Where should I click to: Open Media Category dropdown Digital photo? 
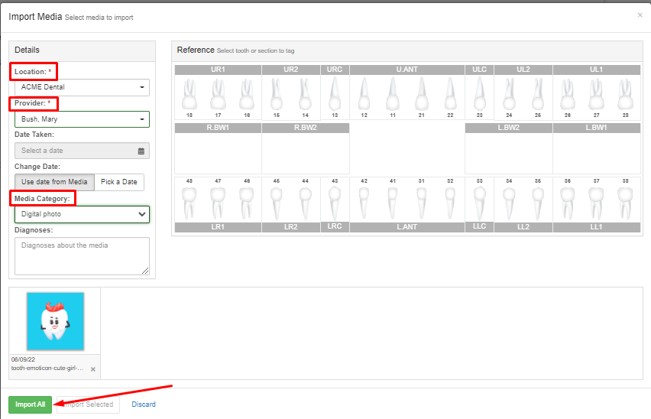(83, 214)
